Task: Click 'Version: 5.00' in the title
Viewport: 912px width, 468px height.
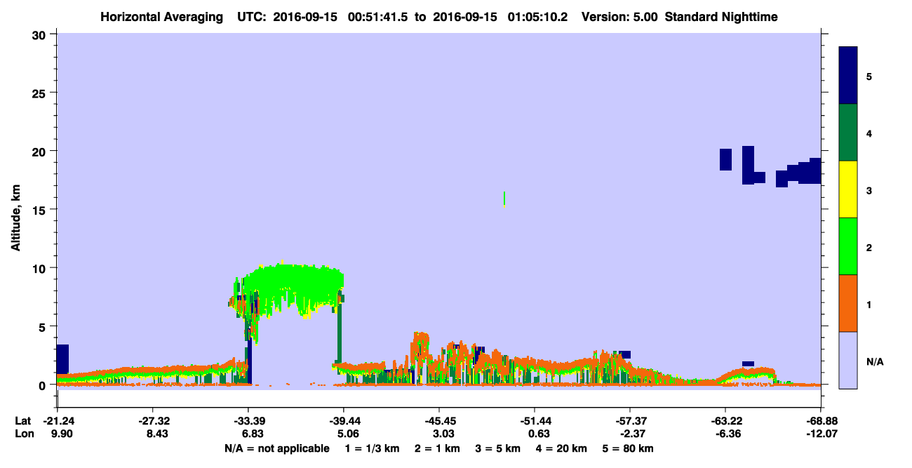Action: click(x=620, y=16)
